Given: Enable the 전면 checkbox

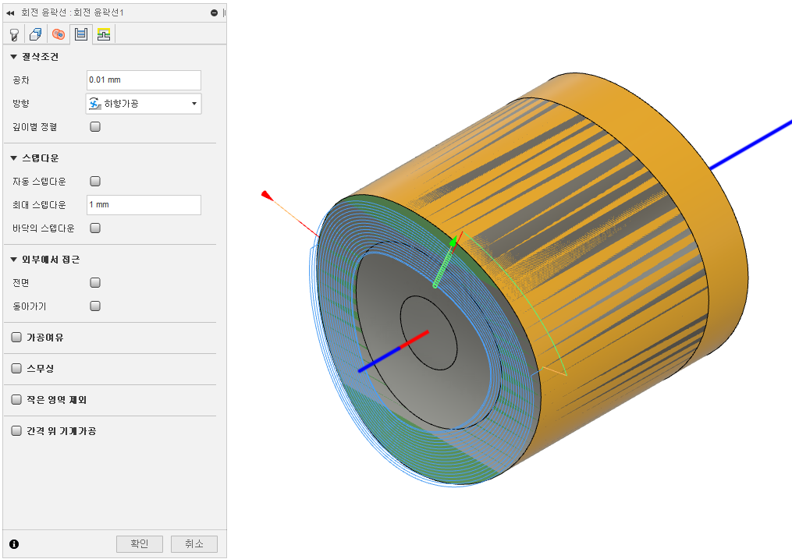Looking at the screenshot, I should click(x=95, y=282).
